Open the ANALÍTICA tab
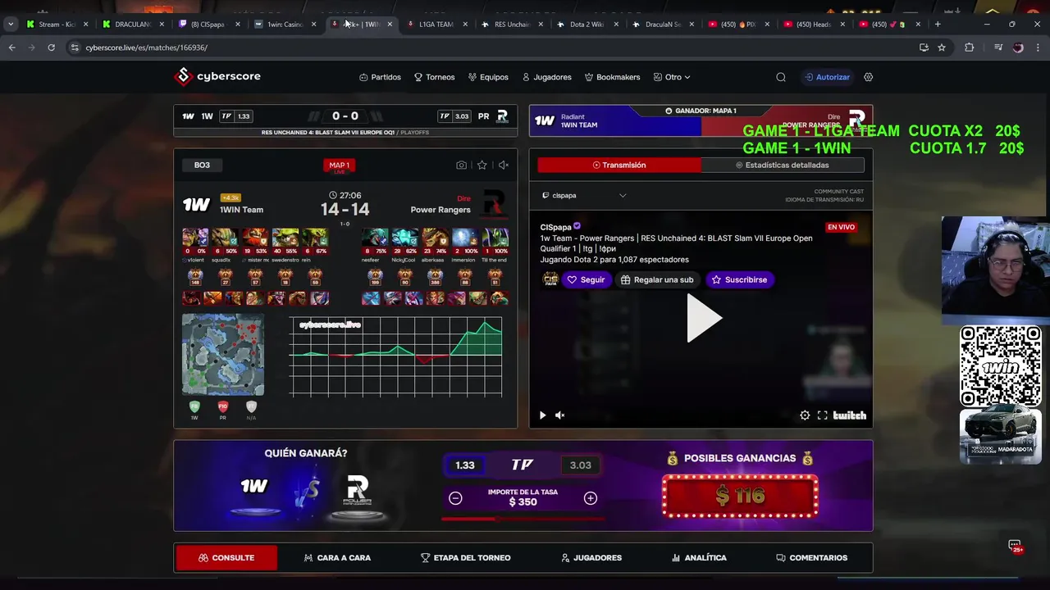The width and height of the screenshot is (1050, 590). [x=699, y=558]
